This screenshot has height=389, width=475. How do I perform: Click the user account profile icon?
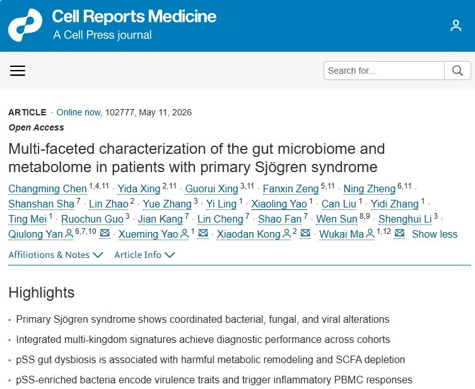pos(455,25)
